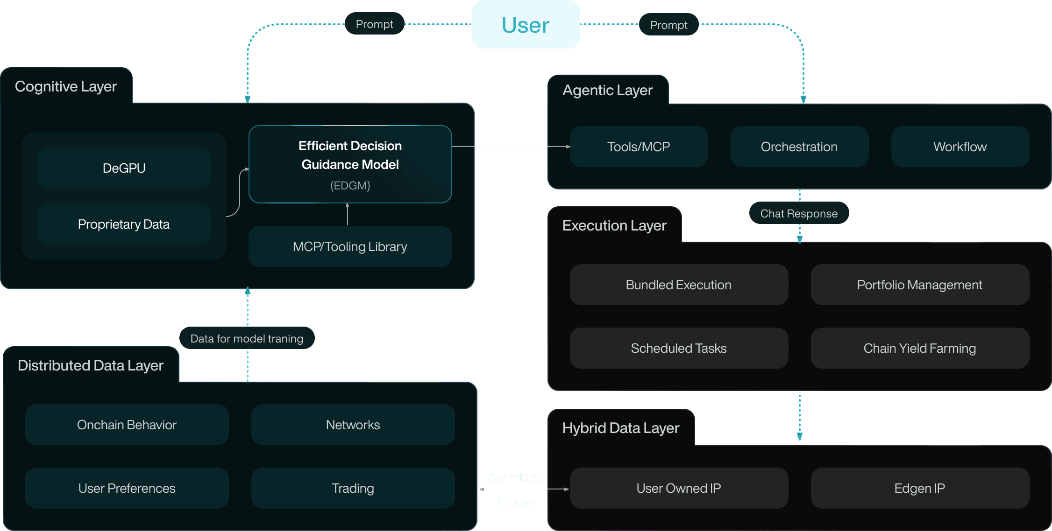The image size is (1052, 531).
Task: Click the Cognitive Layer tab heading
Action: coord(66,86)
